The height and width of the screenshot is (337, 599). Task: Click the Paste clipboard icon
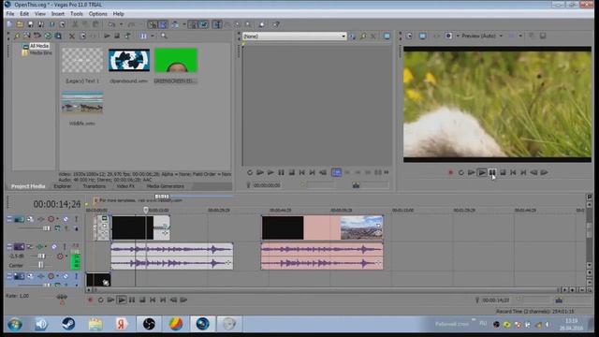click(95, 24)
